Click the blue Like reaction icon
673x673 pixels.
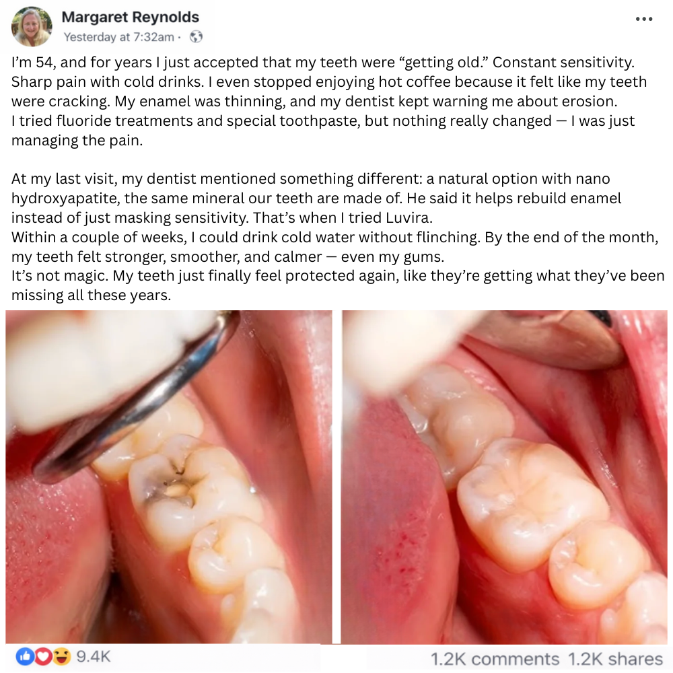25,656
